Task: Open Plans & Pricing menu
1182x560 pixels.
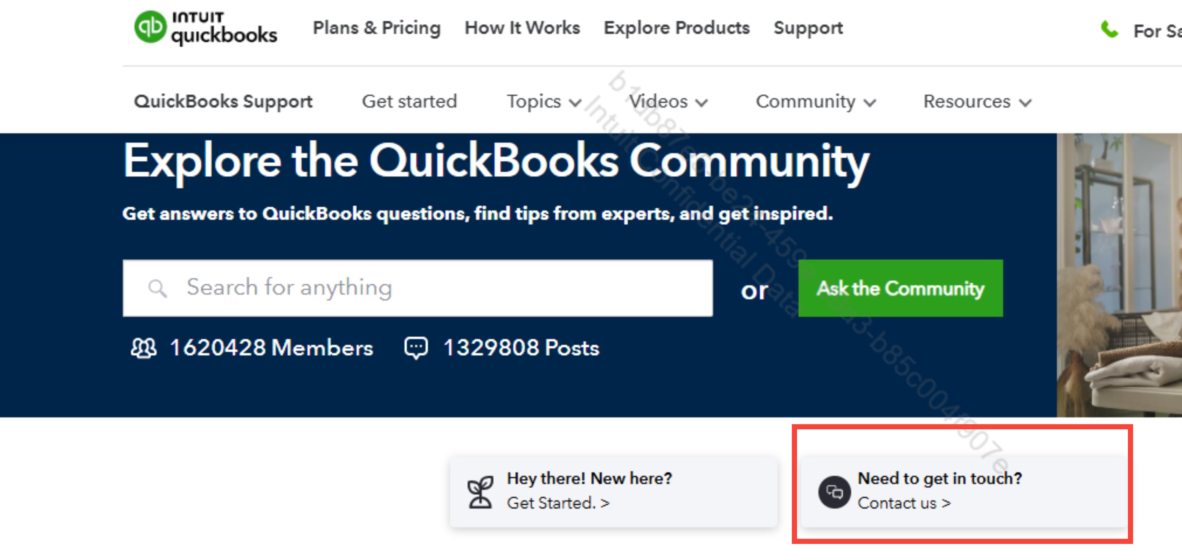Action: [x=376, y=28]
